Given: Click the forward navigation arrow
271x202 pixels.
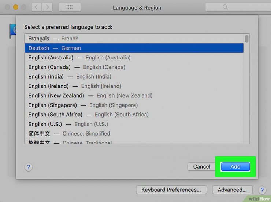Looking at the screenshot, I should point(47,7).
